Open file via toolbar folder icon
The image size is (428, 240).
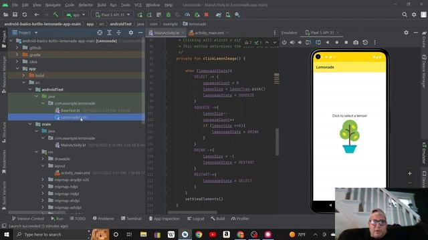(5, 15)
